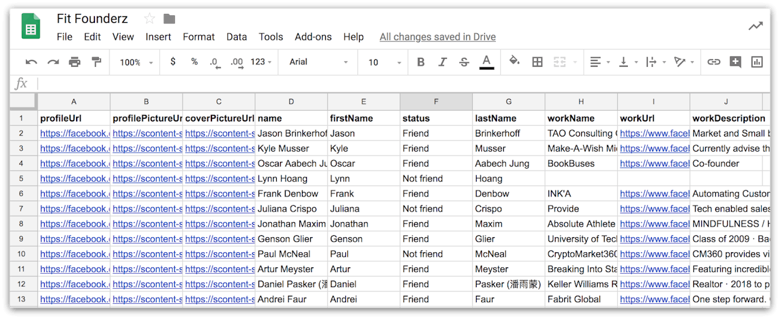Click 'All changes saved in Drive' link
This screenshot has width=780, height=319.
(438, 37)
